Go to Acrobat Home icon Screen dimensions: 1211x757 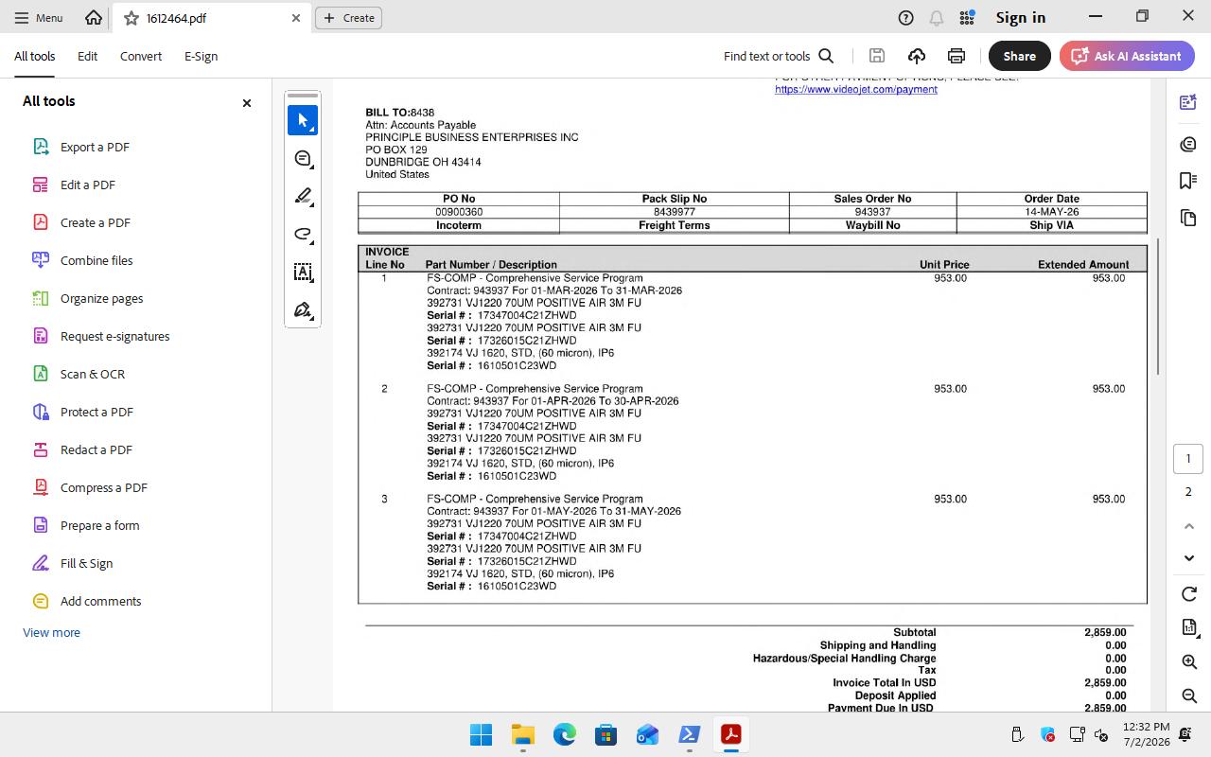pyautogui.click(x=94, y=17)
